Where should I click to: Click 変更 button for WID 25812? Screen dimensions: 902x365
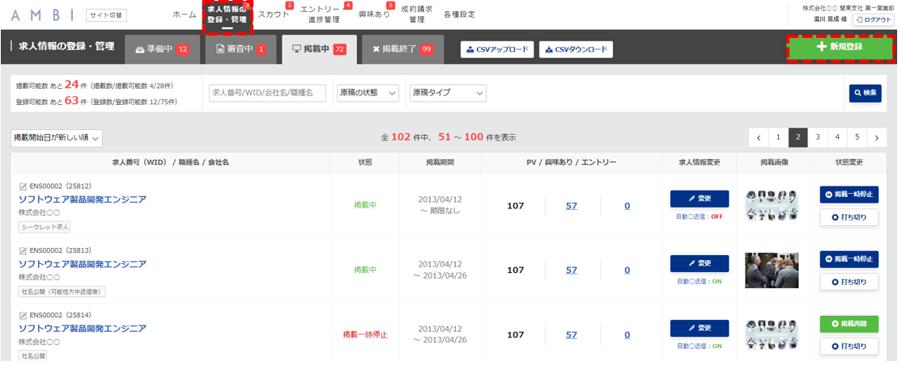pyautogui.click(x=700, y=199)
